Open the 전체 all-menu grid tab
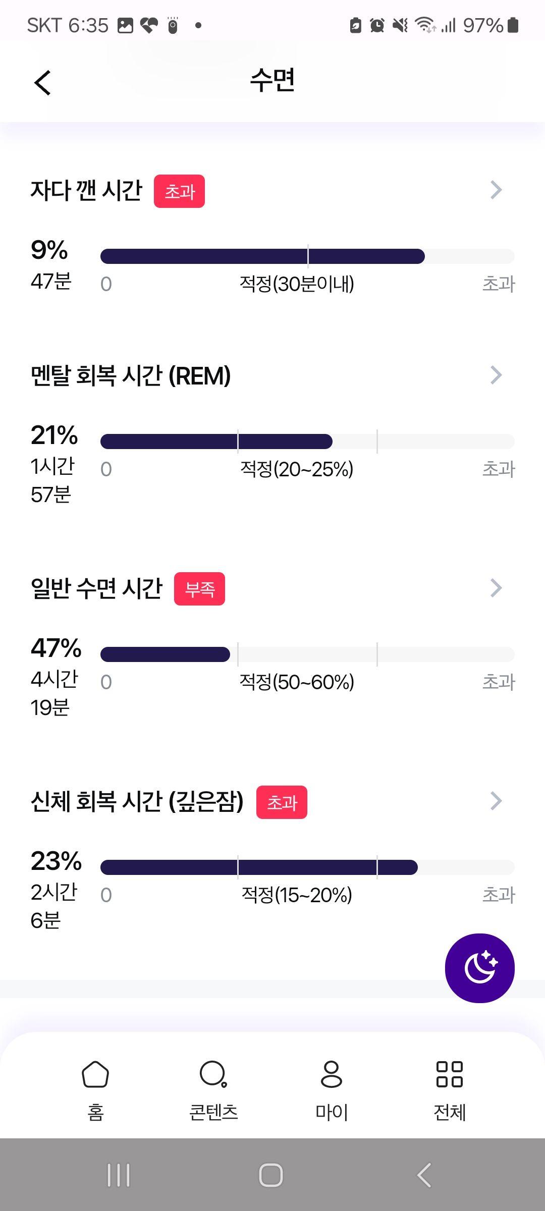545x1211 pixels. point(450,1090)
